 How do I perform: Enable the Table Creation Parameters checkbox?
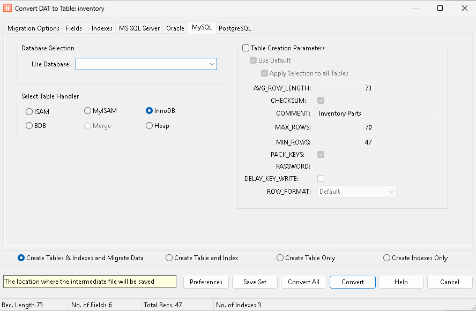(246, 48)
